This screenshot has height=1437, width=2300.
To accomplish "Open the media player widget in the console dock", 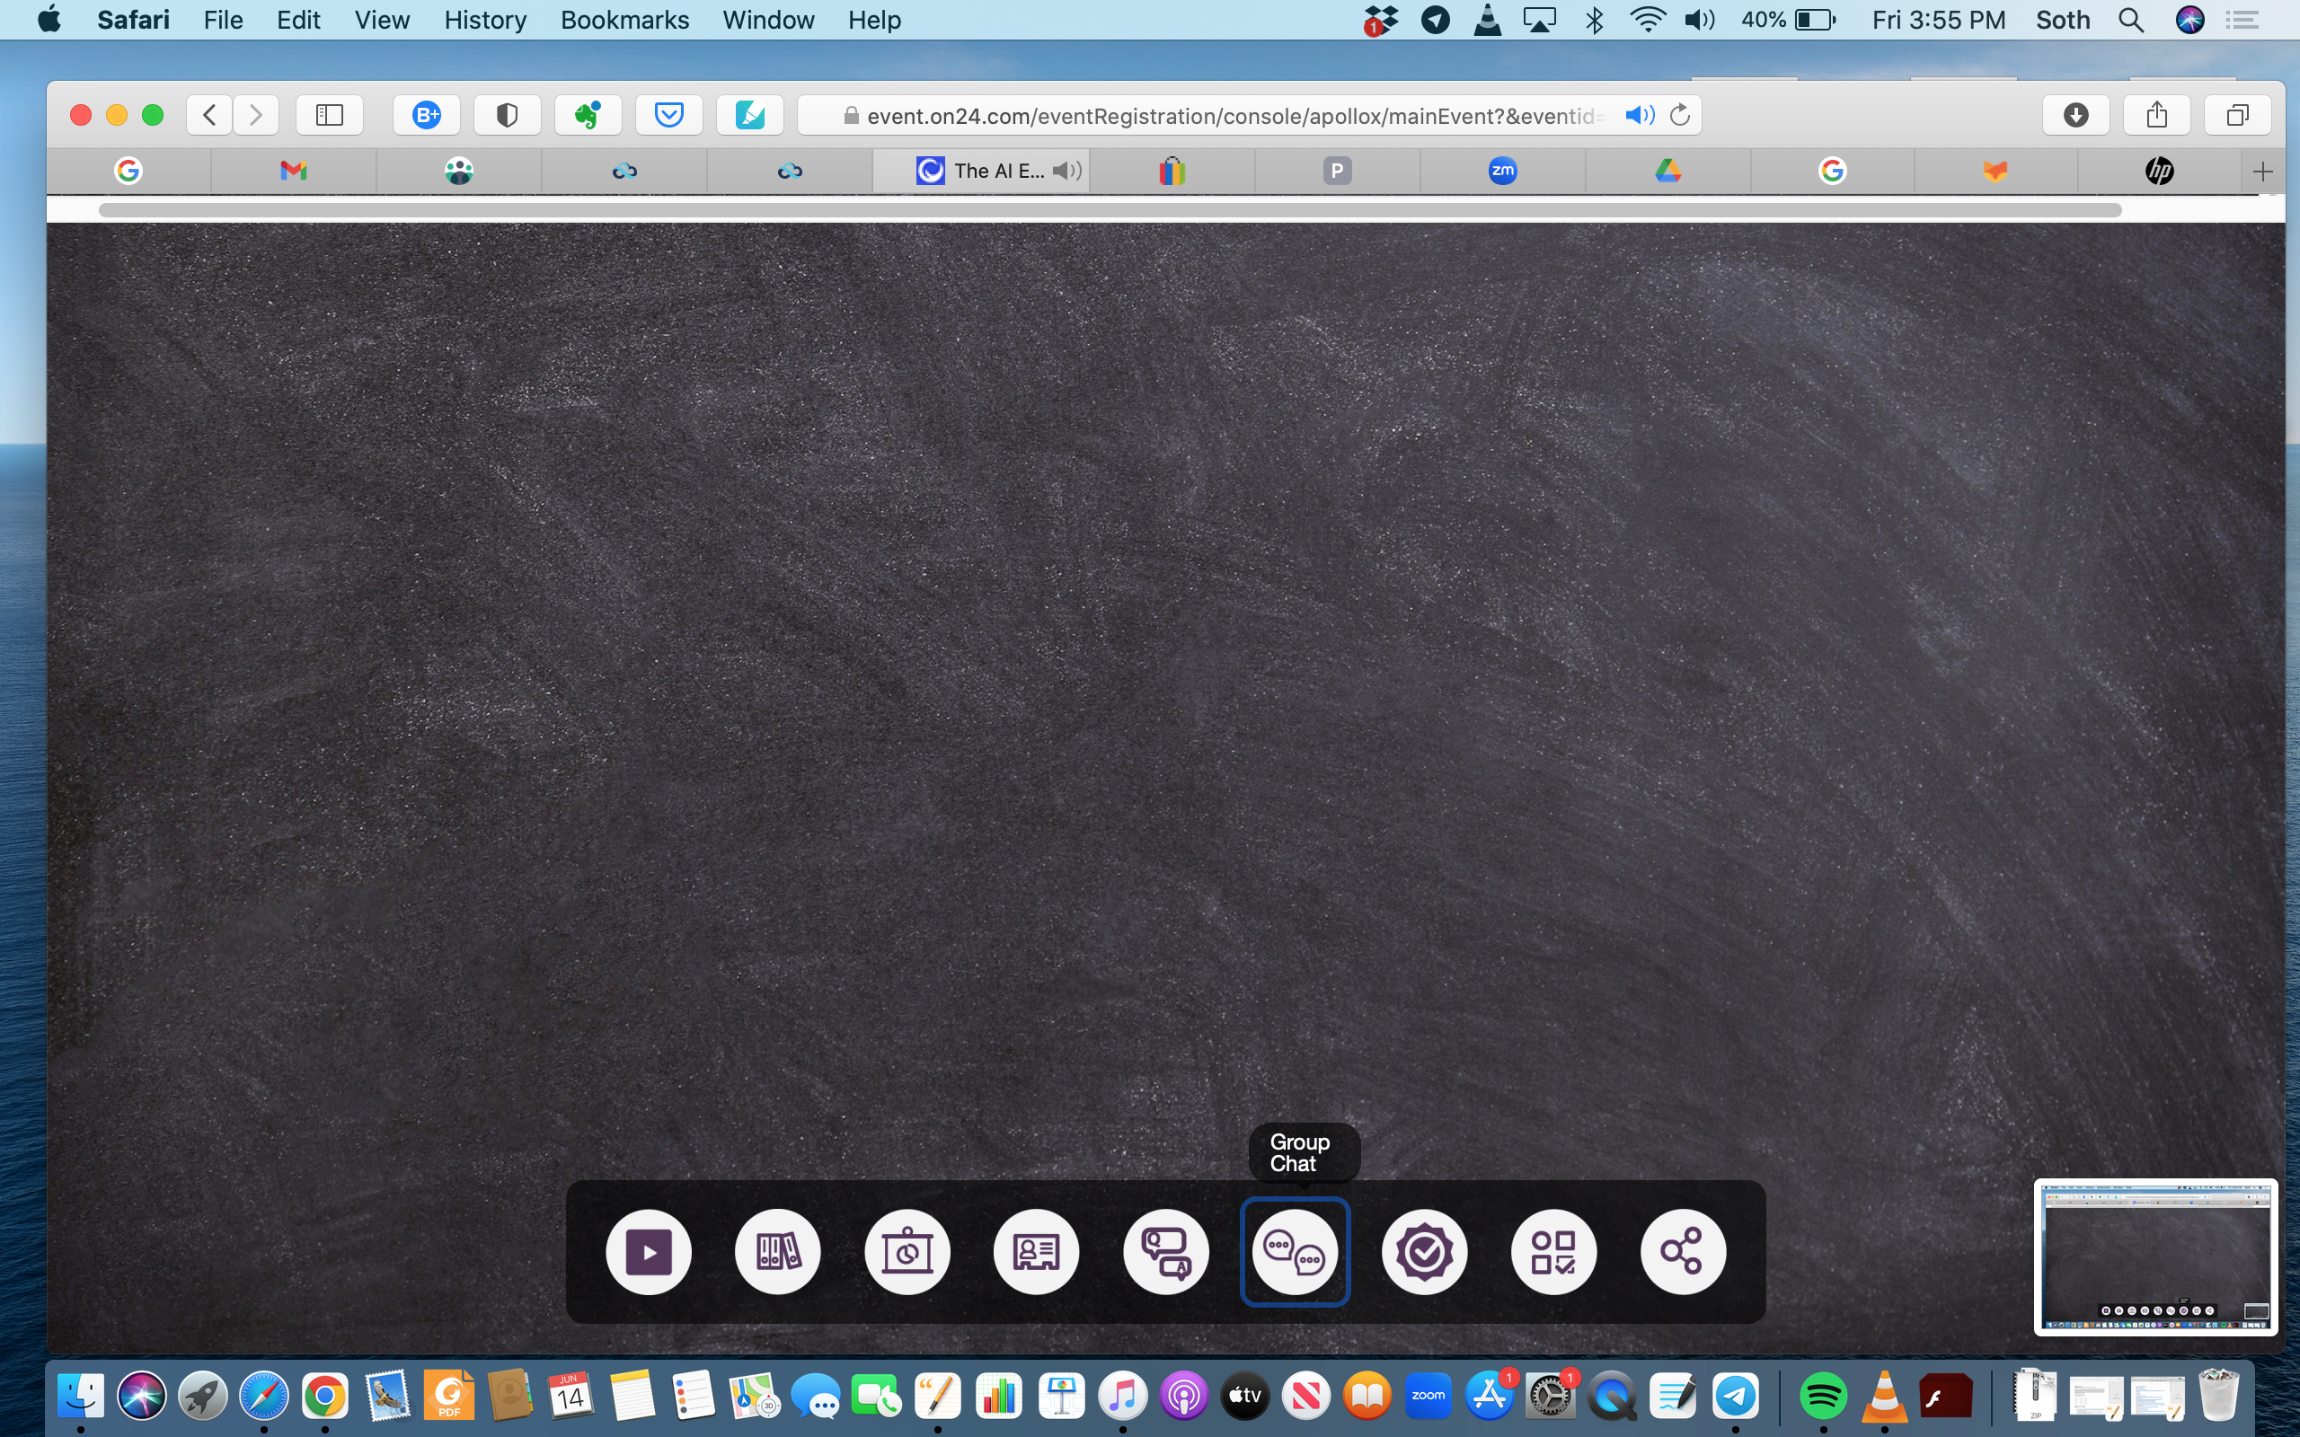I will (x=648, y=1252).
